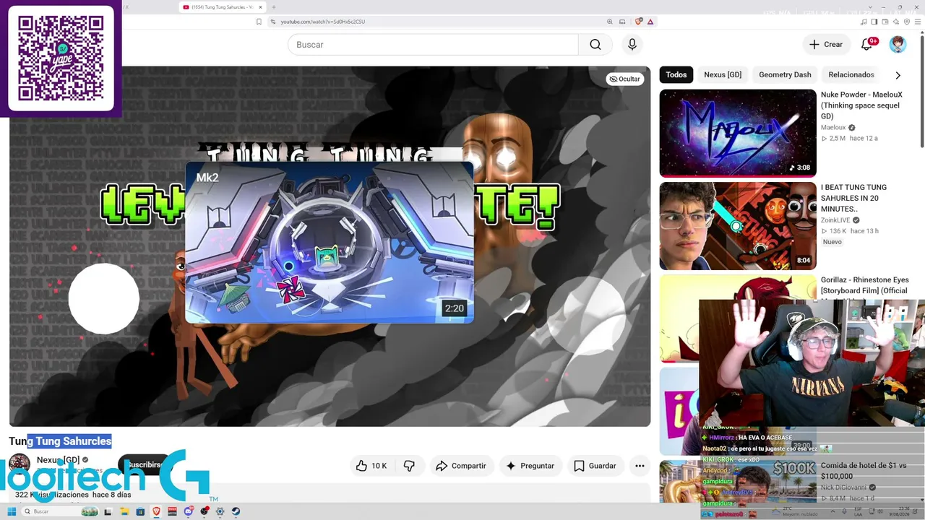Open Nuke Powder - MaelouX video title
Screen dimensions: 925x520
[x=861, y=105]
